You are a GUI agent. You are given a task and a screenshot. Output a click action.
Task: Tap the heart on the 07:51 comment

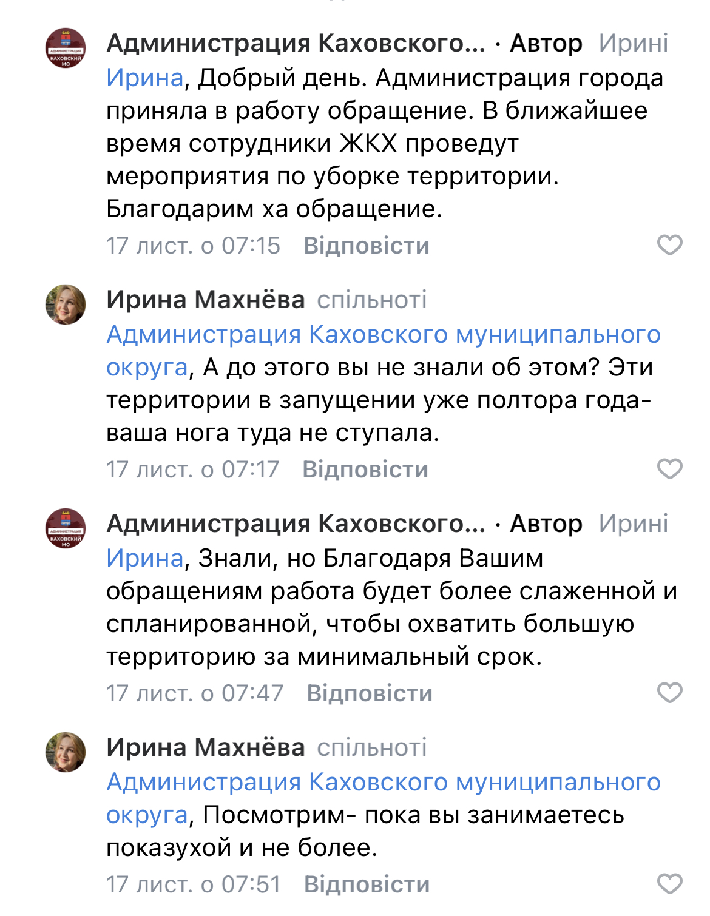tap(670, 884)
